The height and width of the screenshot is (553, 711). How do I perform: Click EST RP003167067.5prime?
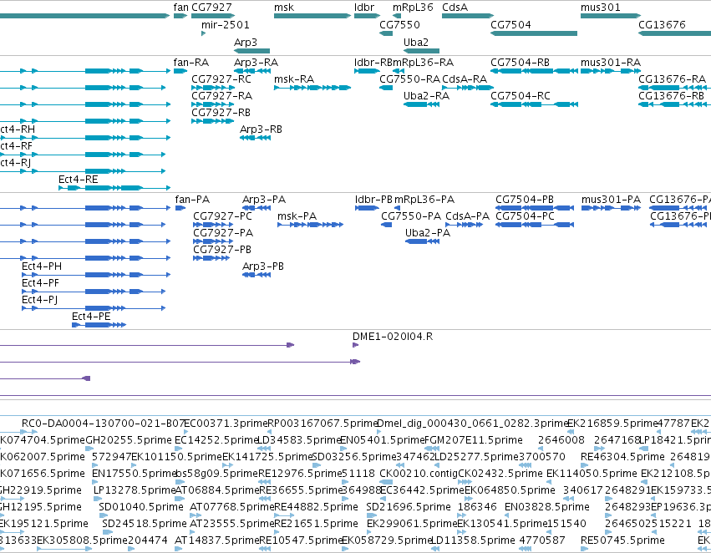(x=322, y=424)
